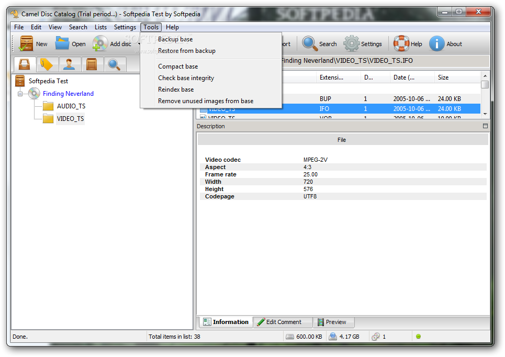Open the About info icon

click(x=437, y=43)
